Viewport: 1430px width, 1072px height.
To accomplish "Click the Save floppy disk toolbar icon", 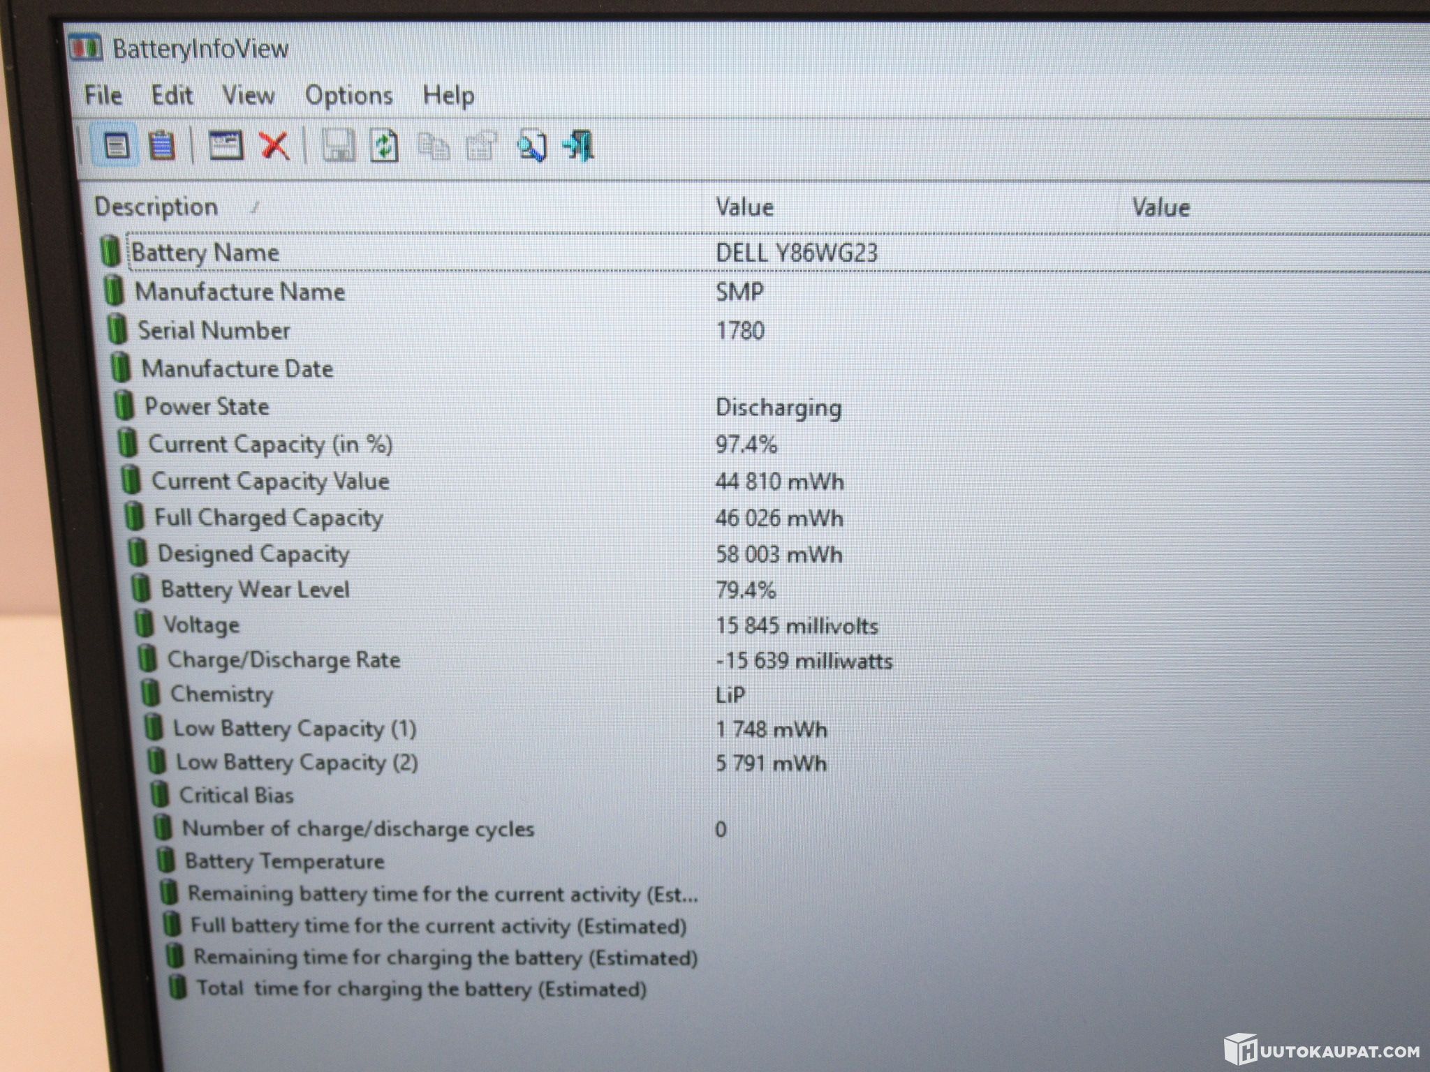I will coord(338,146).
